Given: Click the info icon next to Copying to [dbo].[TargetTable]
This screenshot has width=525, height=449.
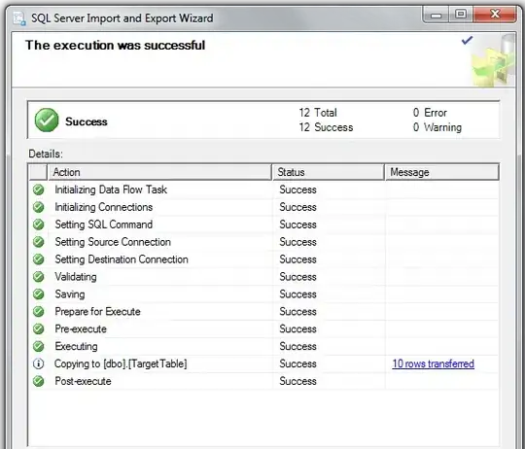Looking at the screenshot, I should coord(39,363).
